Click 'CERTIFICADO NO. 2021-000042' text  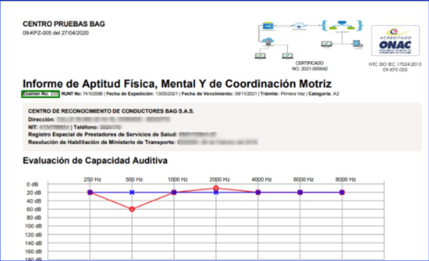(x=309, y=66)
